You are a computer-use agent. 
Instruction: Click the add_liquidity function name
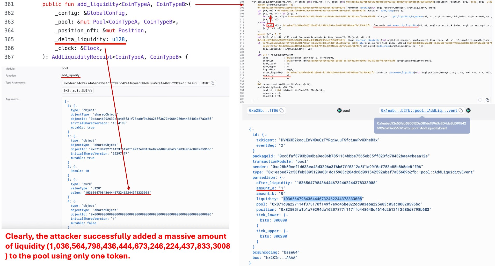[x=70, y=75]
